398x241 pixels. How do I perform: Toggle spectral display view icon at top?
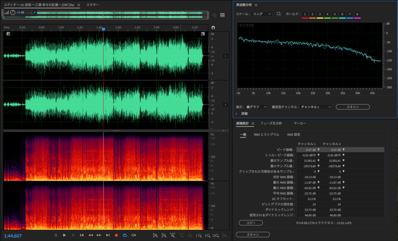coord(222,15)
